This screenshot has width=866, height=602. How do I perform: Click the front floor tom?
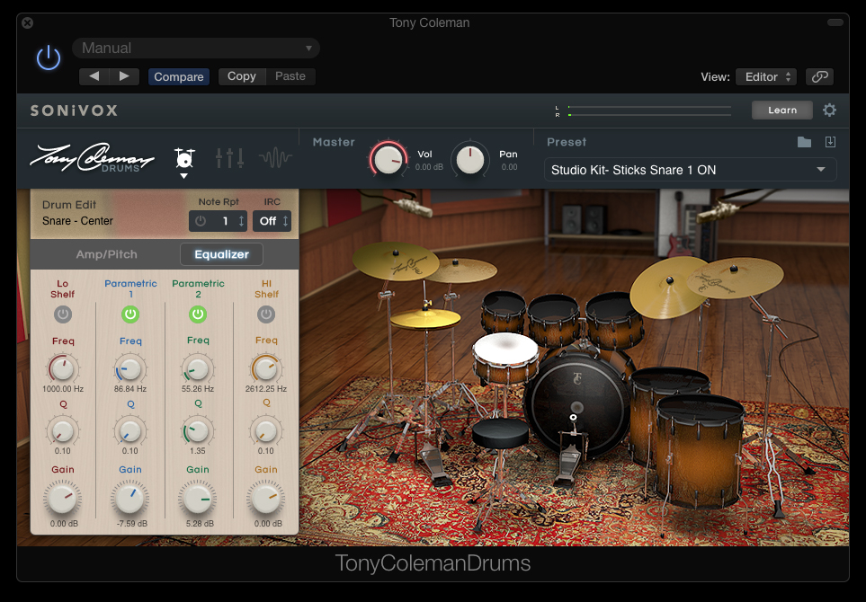(700, 450)
